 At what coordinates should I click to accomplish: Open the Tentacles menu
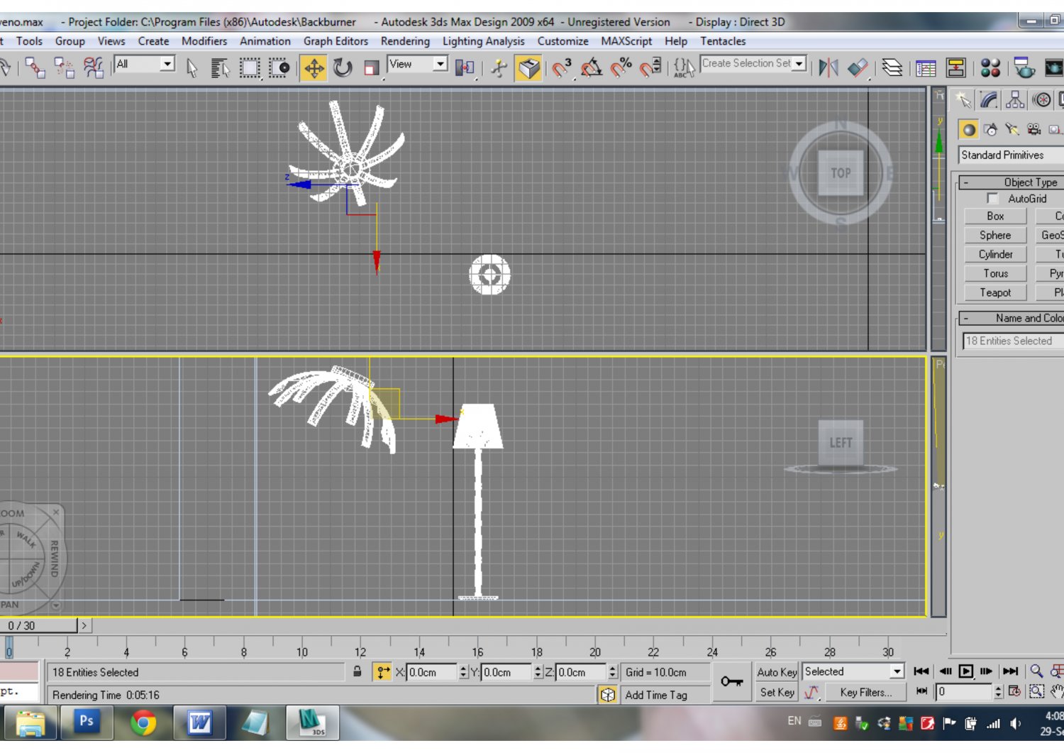723,41
